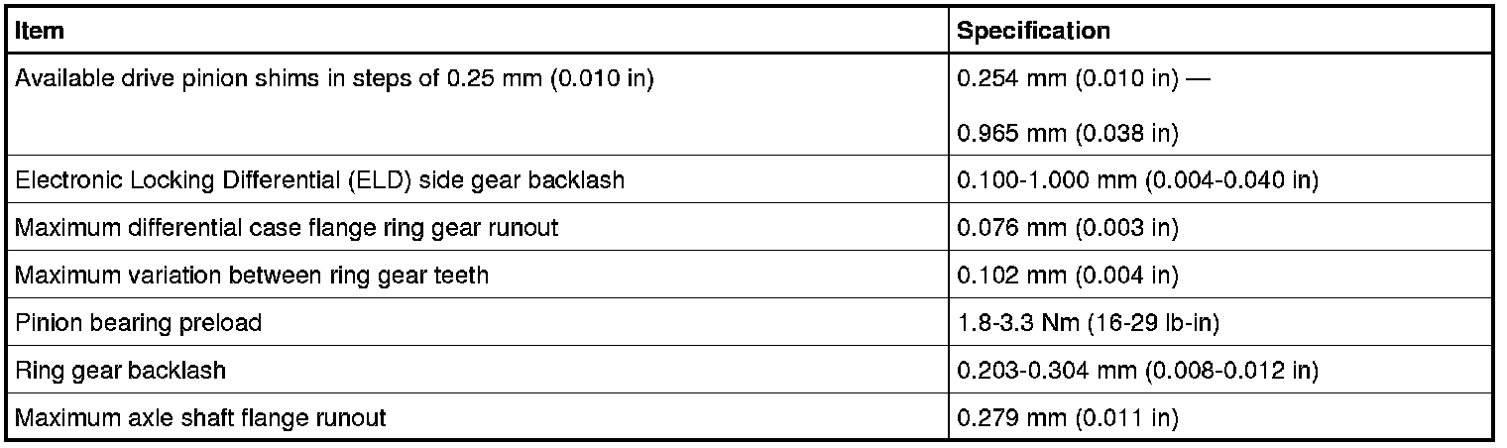
Task: Click the 0.203-0.304 mm backlash specification
Action: [1136, 371]
